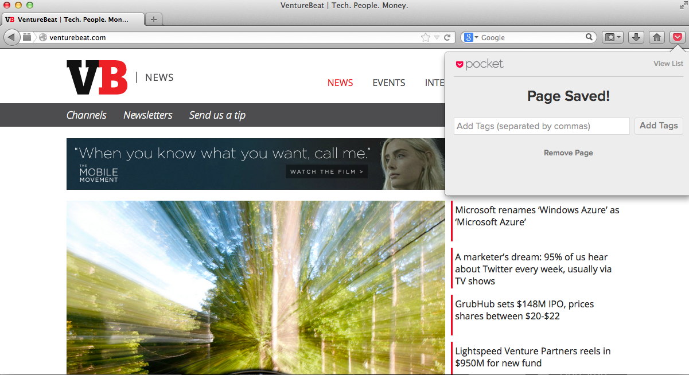689x375 pixels.
Task: Open the marketer's dream Twitter headline
Action: coord(534,269)
